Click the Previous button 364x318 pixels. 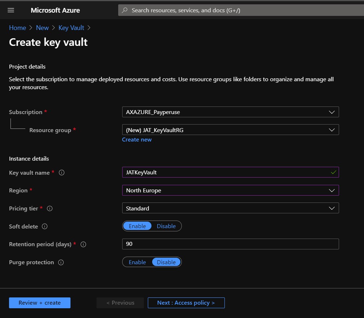(120, 303)
